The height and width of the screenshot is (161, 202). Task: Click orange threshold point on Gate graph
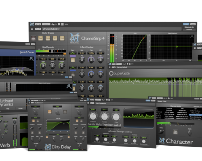coord(144,38)
